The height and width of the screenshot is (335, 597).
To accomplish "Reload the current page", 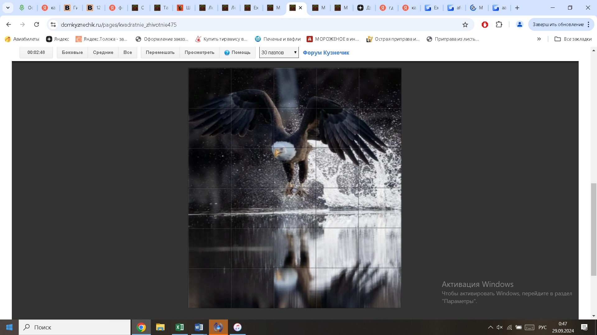I will point(36,25).
